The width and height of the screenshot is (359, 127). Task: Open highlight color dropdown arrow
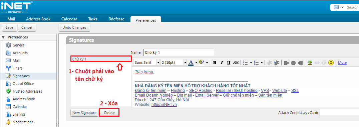[x=207, y=62]
